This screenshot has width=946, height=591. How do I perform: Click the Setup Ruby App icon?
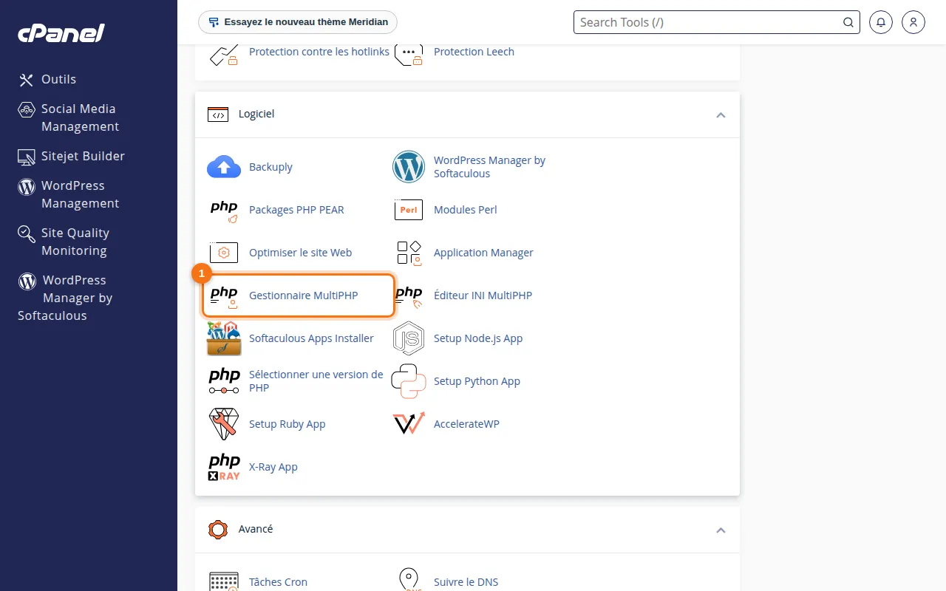224,424
